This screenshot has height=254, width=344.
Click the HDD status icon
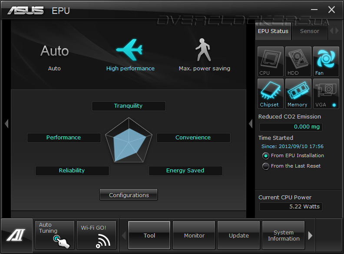tap(298, 61)
